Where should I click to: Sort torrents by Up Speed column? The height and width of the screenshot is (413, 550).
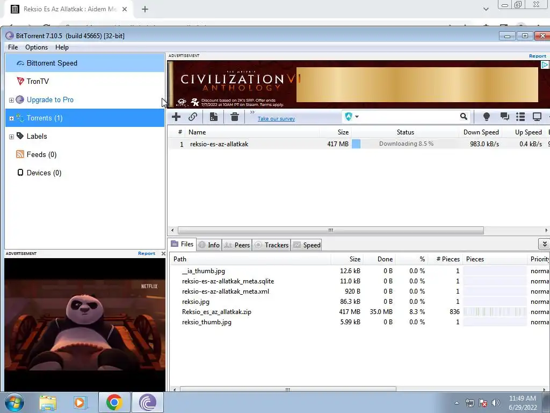(x=524, y=132)
